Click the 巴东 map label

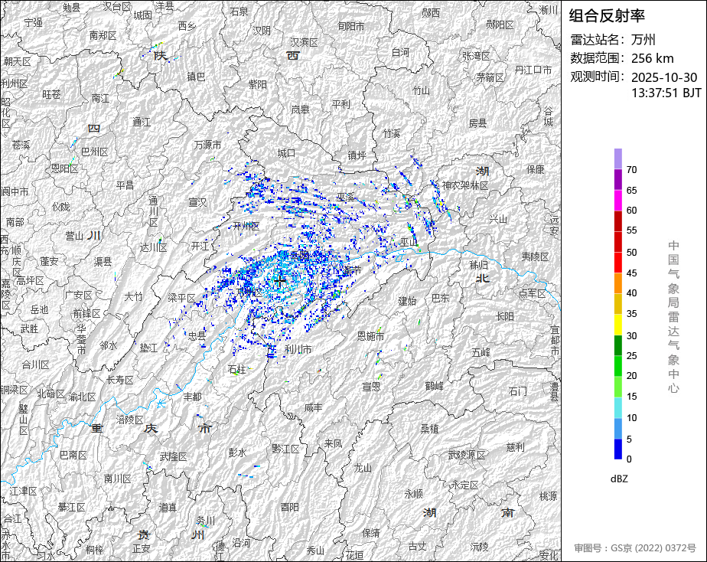(x=440, y=298)
